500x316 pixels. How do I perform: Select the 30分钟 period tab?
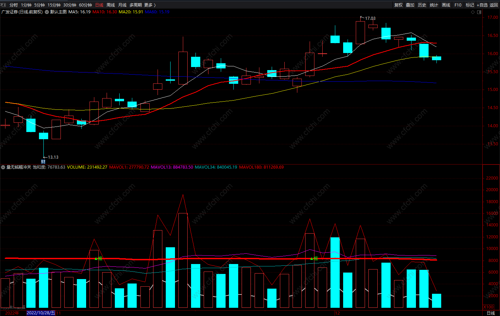tap(70, 5)
